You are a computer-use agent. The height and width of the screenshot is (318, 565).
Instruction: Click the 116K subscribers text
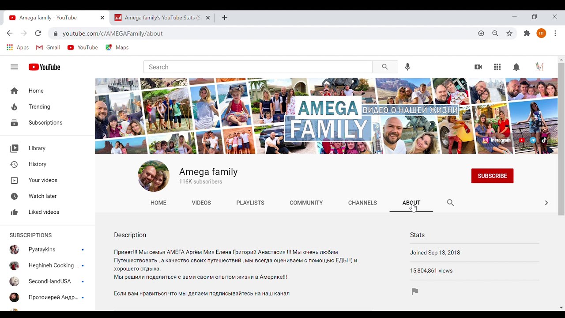(200, 182)
